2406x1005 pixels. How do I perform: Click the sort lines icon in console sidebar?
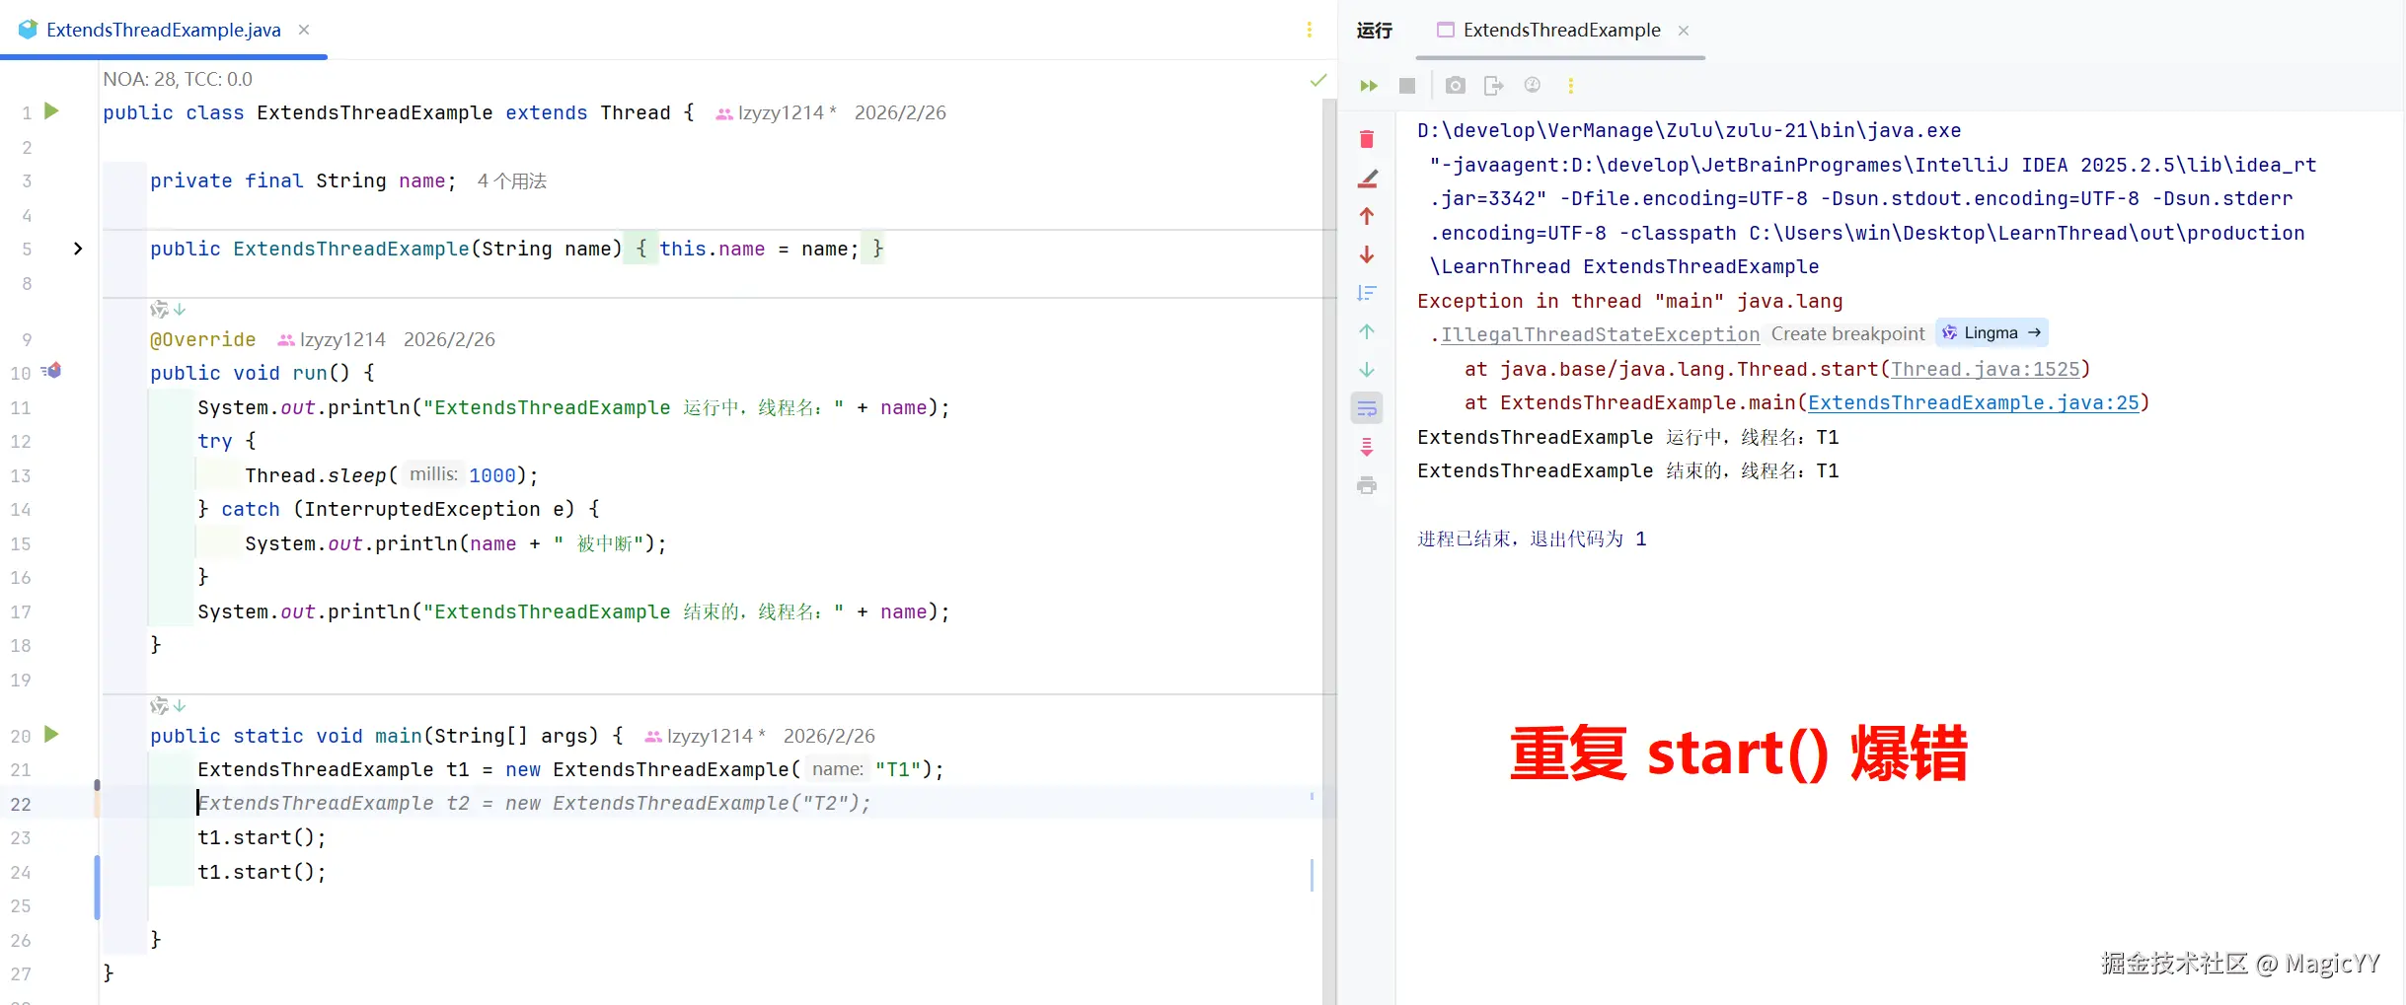pos(1367,293)
